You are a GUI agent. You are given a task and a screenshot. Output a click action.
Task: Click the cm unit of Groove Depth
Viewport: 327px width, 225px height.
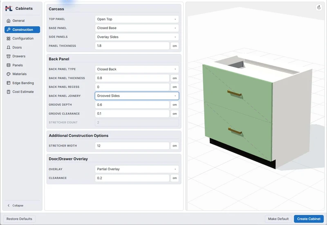(175, 105)
